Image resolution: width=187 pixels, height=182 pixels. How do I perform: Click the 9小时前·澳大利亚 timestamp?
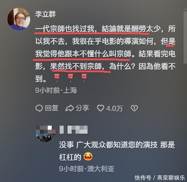coord(87,169)
